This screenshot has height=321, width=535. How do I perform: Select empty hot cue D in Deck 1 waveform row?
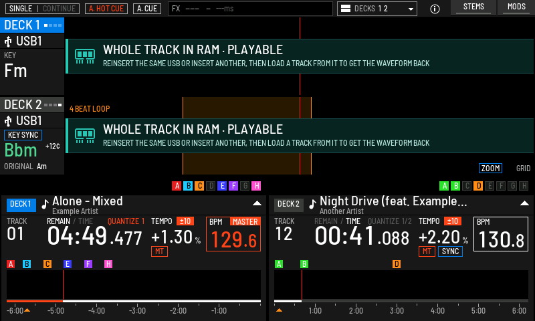211,186
